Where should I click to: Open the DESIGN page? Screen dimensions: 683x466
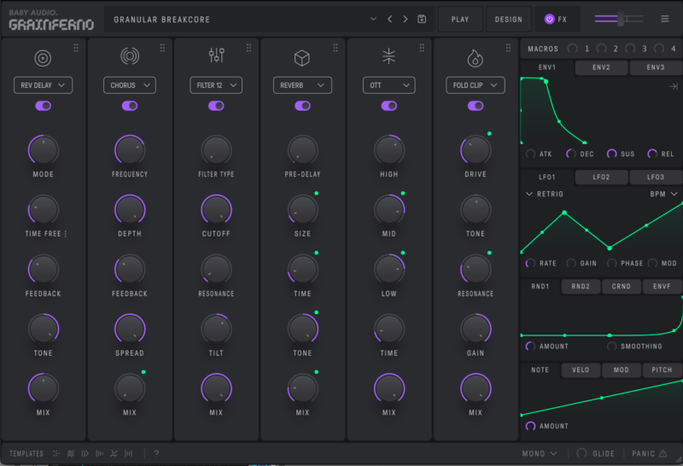(x=508, y=19)
